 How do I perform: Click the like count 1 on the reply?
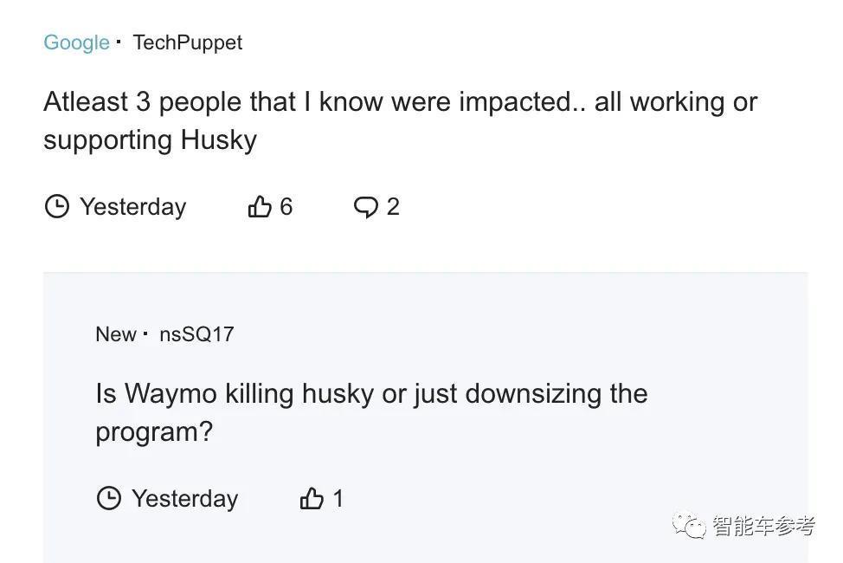coord(338,498)
